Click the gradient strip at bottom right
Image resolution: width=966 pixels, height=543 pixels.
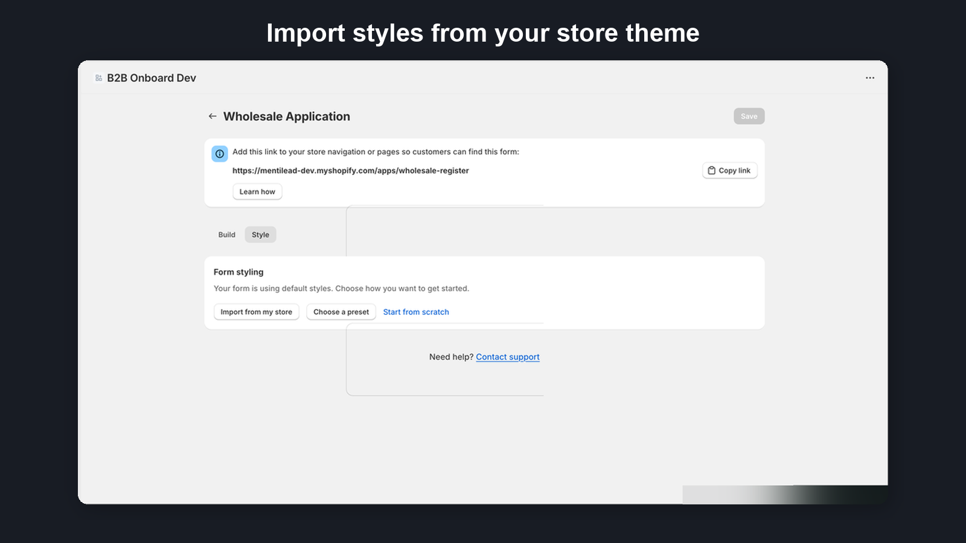point(785,493)
